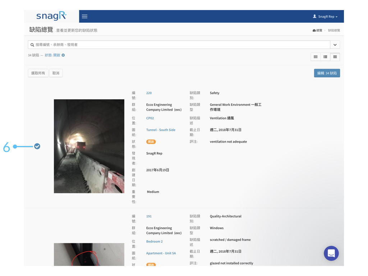Remove the 狀態: 開啟 filter
The height and width of the screenshot is (276, 368).
click(x=63, y=55)
